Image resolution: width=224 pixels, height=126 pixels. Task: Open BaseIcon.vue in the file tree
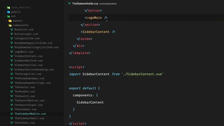click(x=24, y=29)
